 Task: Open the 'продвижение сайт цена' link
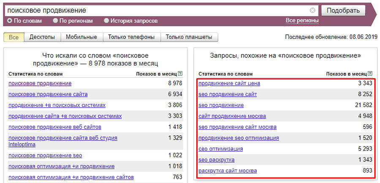click(229, 83)
